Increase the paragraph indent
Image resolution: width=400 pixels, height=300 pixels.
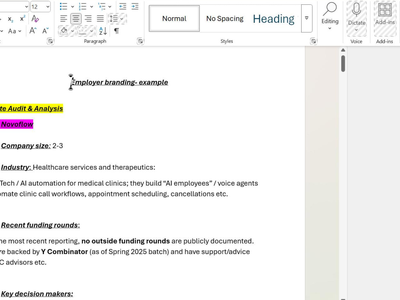pos(135,6)
